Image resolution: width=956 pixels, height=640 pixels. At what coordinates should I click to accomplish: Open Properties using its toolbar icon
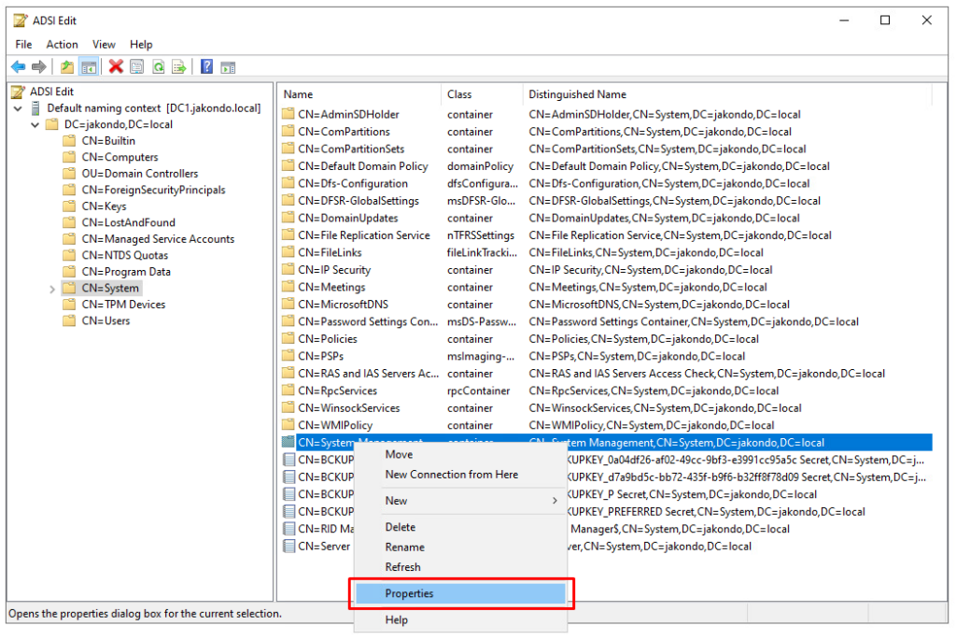point(136,66)
